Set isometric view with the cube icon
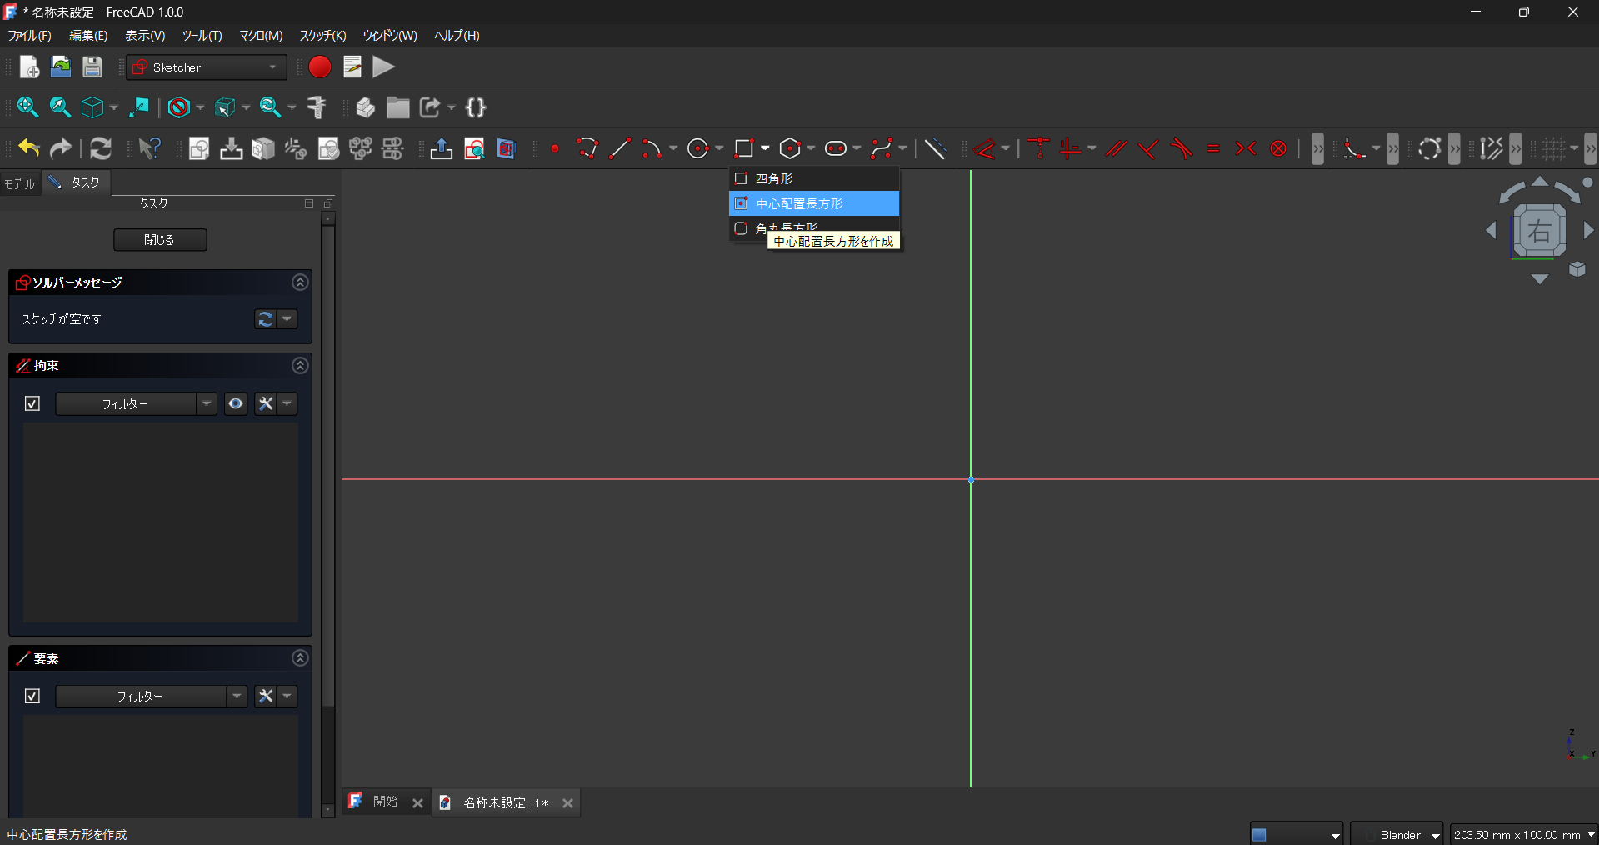Image resolution: width=1599 pixels, height=845 pixels. point(92,107)
